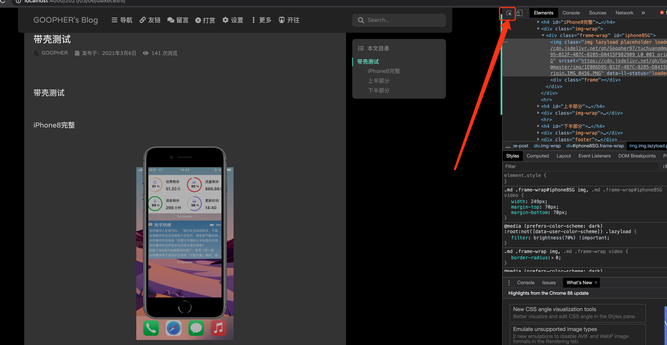Click the author name GOOPHER
Viewport: 667px width, 345px height.
pos(54,53)
